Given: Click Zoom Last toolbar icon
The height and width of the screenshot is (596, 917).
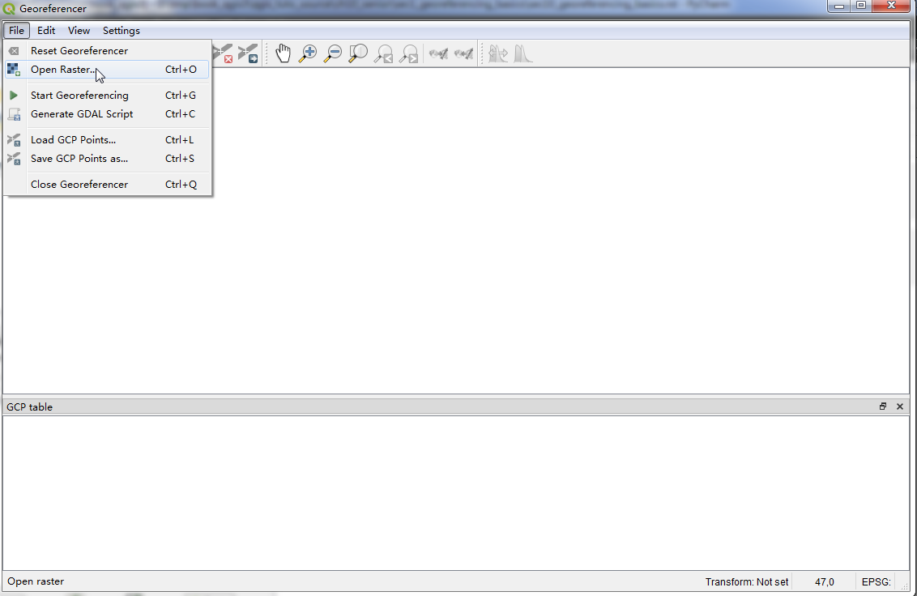Looking at the screenshot, I should click(x=384, y=53).
